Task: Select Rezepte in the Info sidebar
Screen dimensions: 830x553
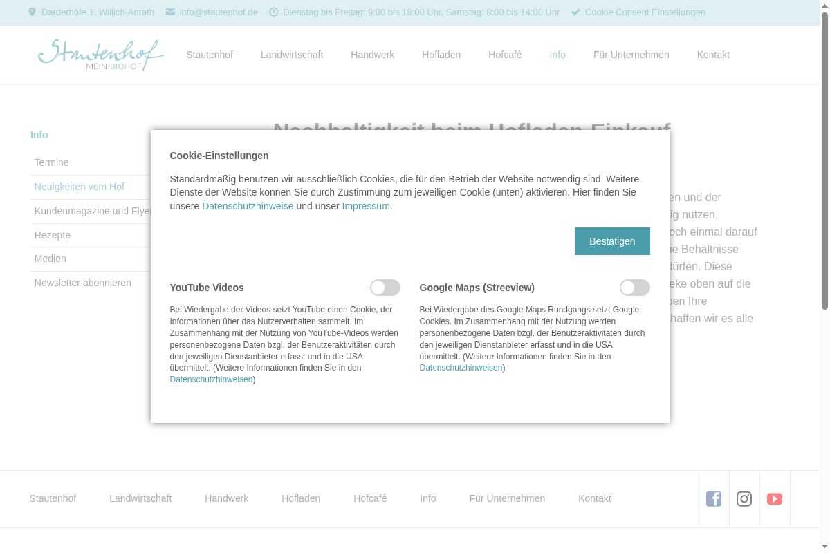Action: (53, 235)
